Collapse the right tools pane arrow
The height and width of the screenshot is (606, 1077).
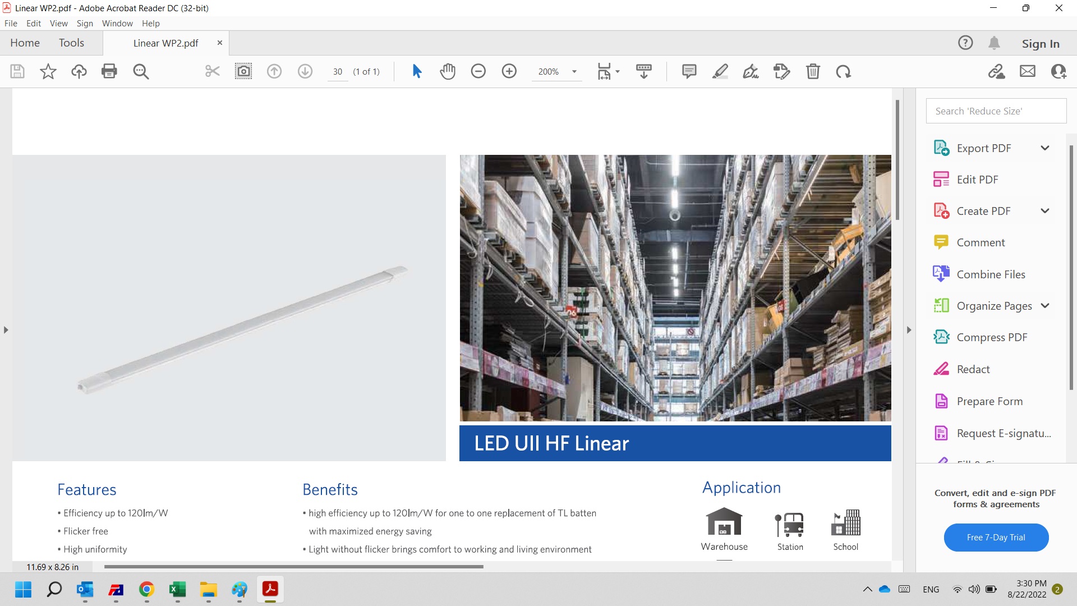point(909,330)
